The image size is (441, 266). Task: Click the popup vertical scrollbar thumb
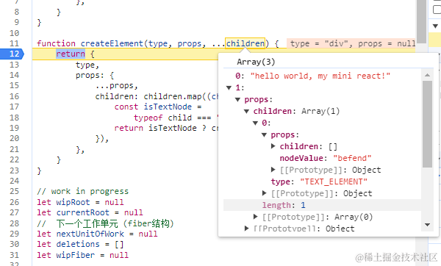click(x=427, y=124)
